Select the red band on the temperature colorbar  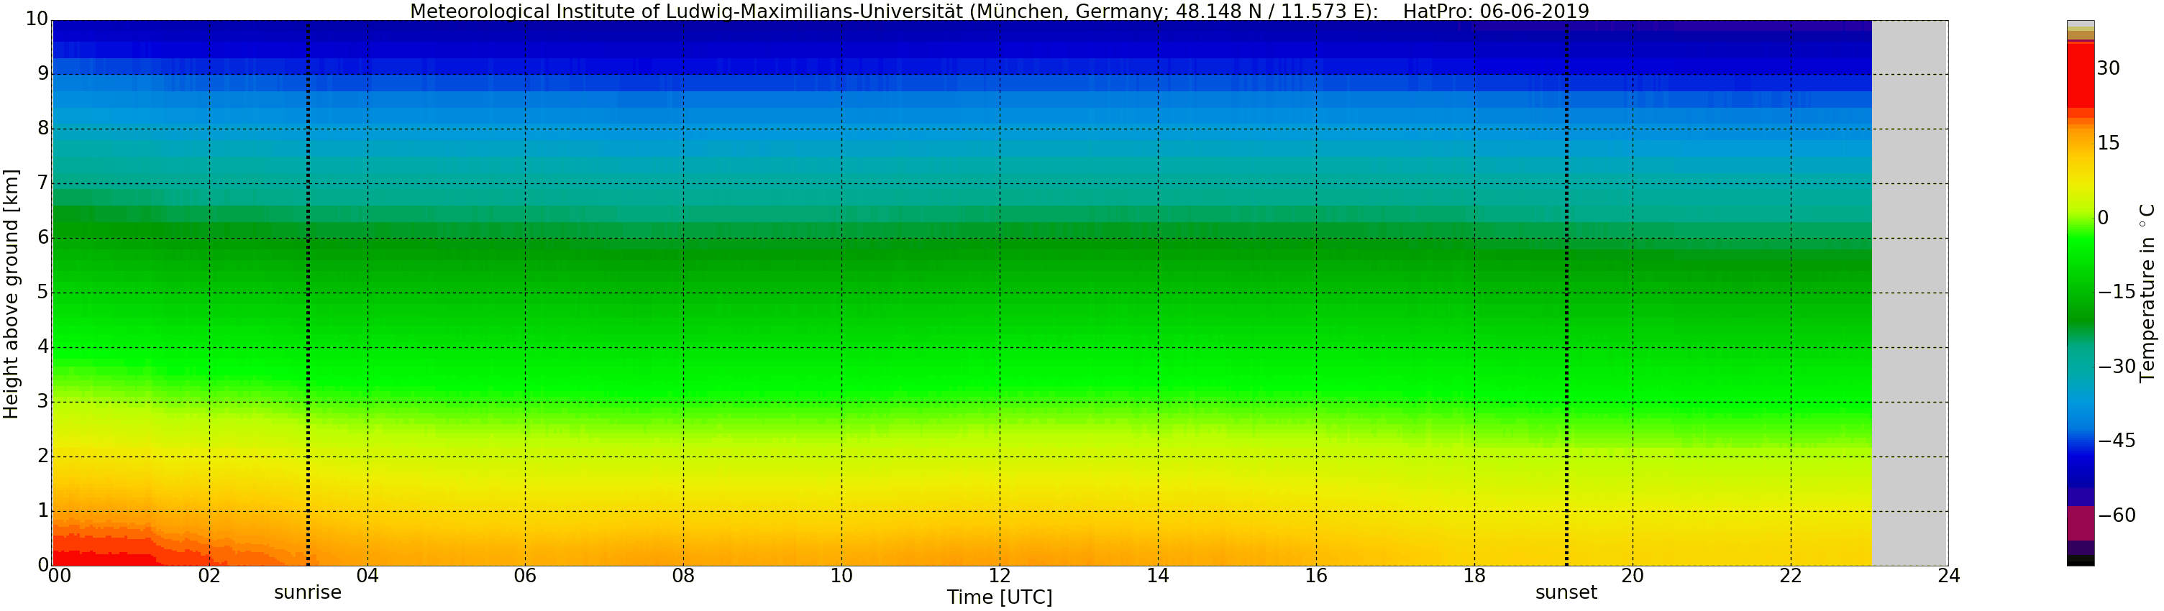pyautogui.click(x=2080, y=75)
